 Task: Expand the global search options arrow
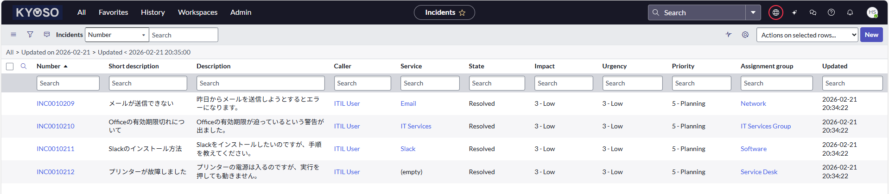click(753, 12)
